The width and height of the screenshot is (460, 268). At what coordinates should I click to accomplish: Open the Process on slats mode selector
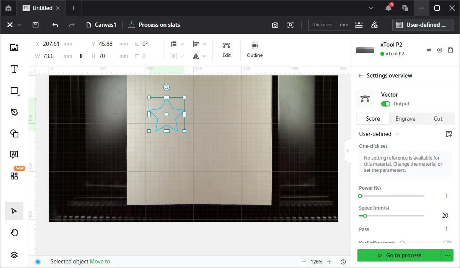pyautogui.click(x=154, y=25)
